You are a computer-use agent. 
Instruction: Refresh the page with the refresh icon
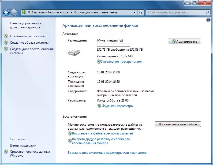click(141, 13)
